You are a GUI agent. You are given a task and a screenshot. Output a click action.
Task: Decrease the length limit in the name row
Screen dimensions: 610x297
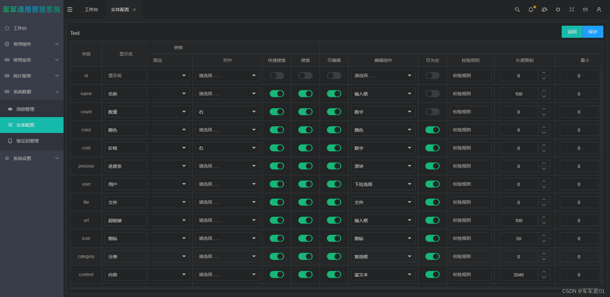[x=544, y=97]
